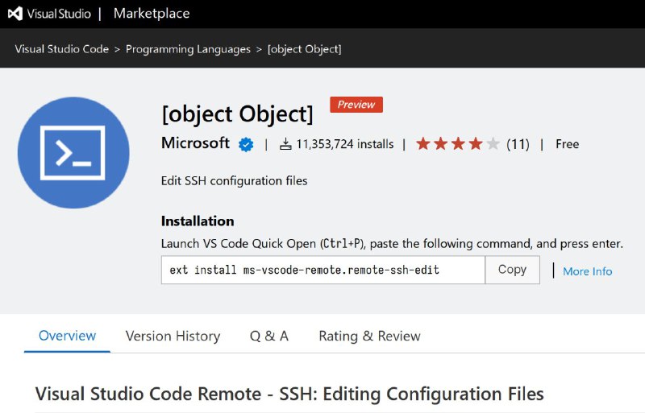This screenshot has width=645, height=413.
Task: Click the Free price label
Action: click(x=567, y=144)
